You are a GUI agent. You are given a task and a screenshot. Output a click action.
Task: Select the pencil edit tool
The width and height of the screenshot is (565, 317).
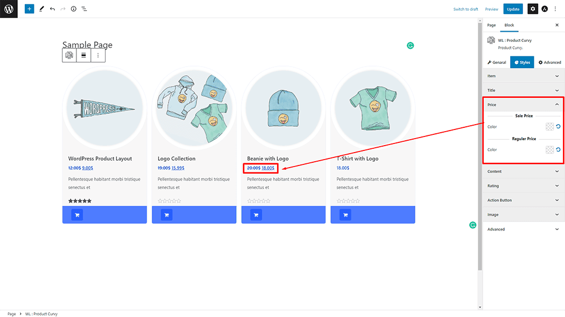[42, 9]
